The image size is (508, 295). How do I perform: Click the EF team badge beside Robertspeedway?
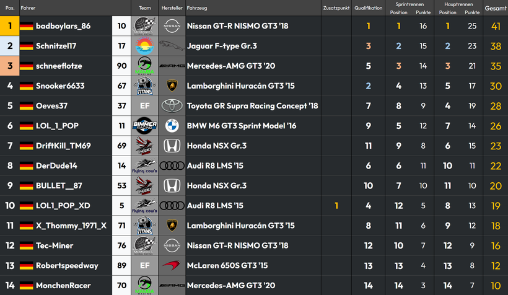[x=144, y=265]
